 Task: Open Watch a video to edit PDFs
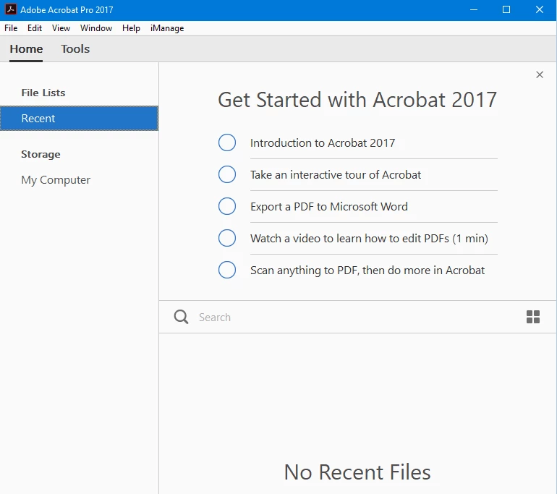point(369,238)
